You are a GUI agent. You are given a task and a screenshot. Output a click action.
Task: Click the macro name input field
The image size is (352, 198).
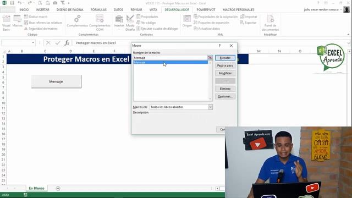point(170,58)
